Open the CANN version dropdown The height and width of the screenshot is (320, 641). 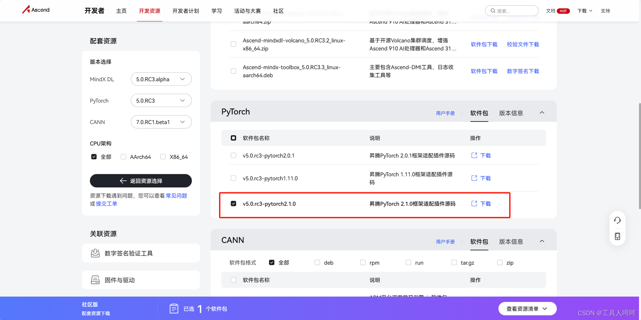coord(161,122)
